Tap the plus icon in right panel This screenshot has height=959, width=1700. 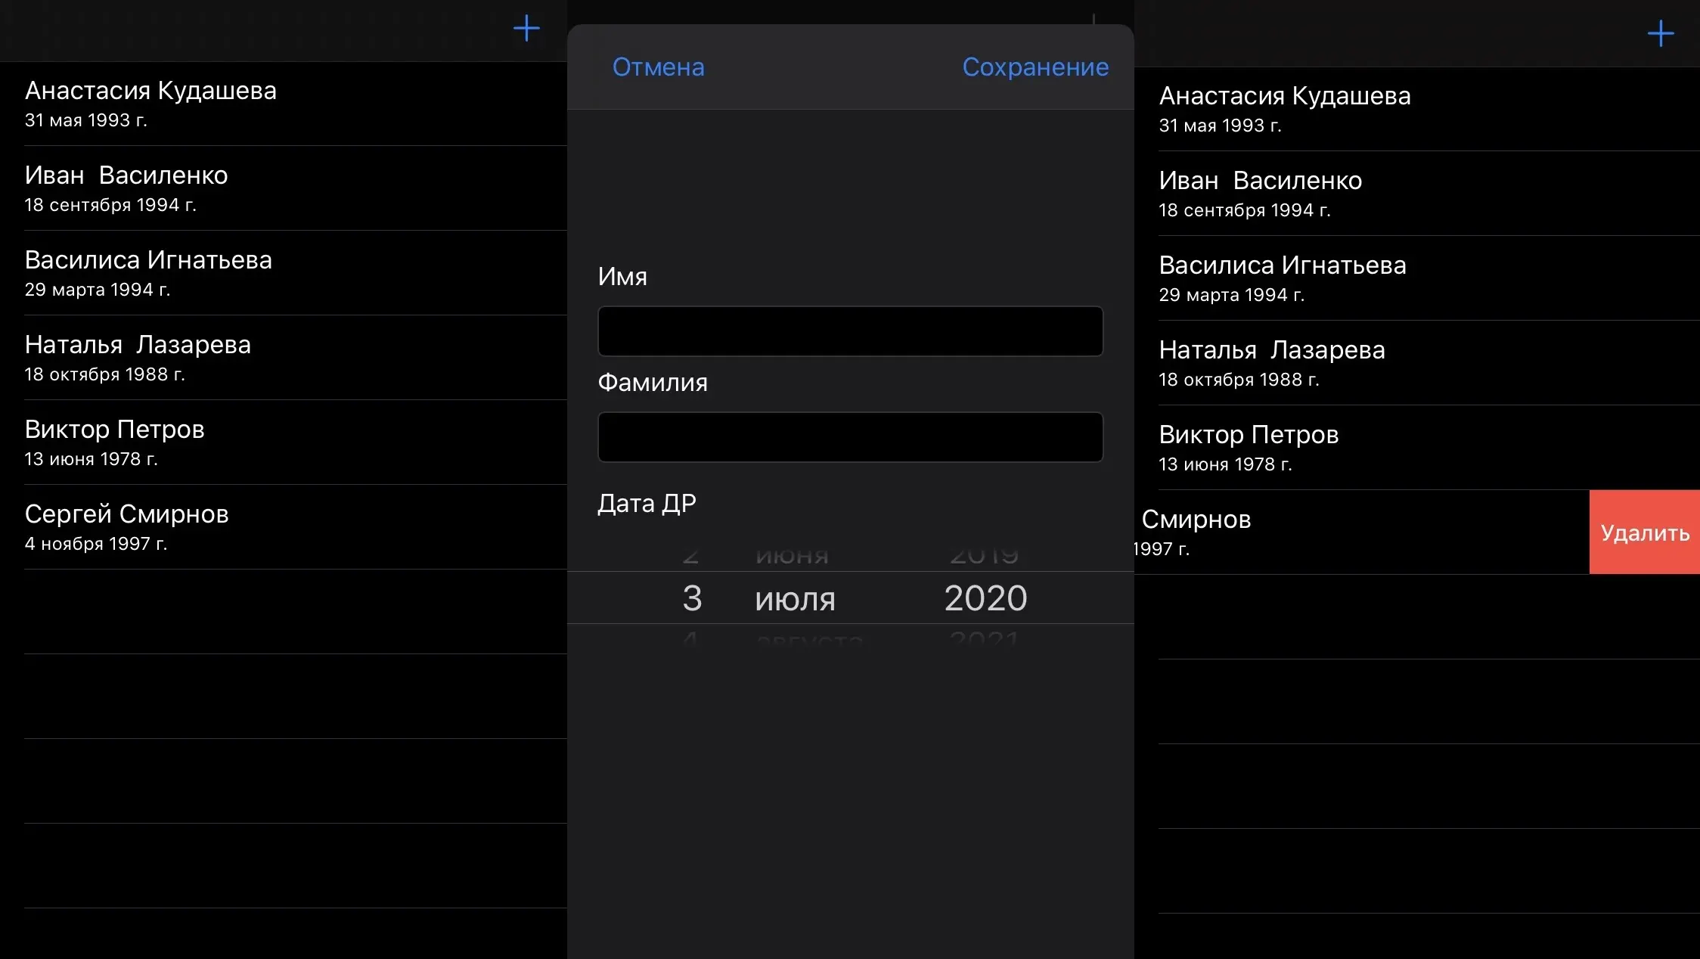(x=1660, y=34)
